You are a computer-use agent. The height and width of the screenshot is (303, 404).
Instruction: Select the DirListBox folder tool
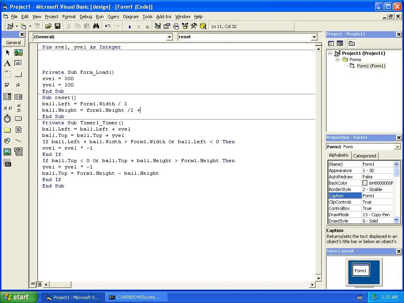click(x=7, y=129)
